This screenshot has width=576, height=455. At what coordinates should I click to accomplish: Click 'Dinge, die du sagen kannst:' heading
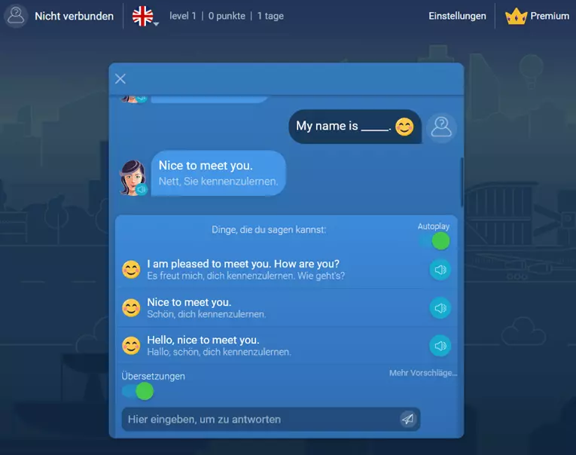(269, 230)
